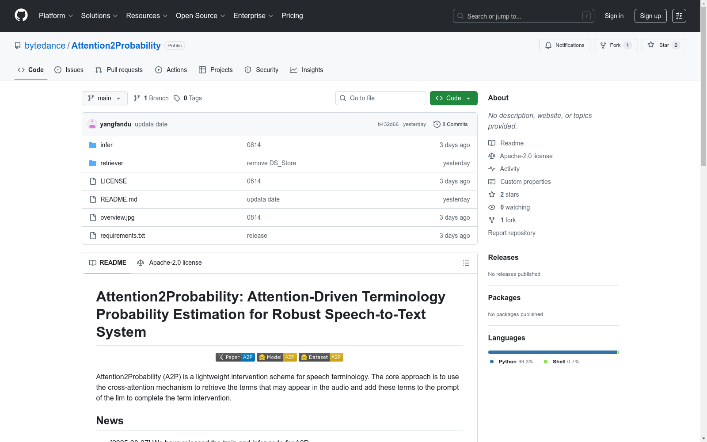Expand the Platform menu
Viewport: 707px width, 442px height.
(56, 16)
